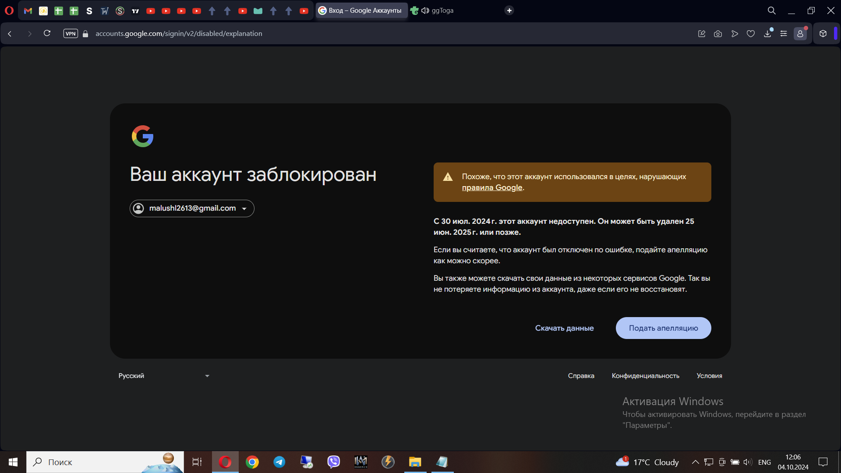Click the heart bookmark icon

751,34
